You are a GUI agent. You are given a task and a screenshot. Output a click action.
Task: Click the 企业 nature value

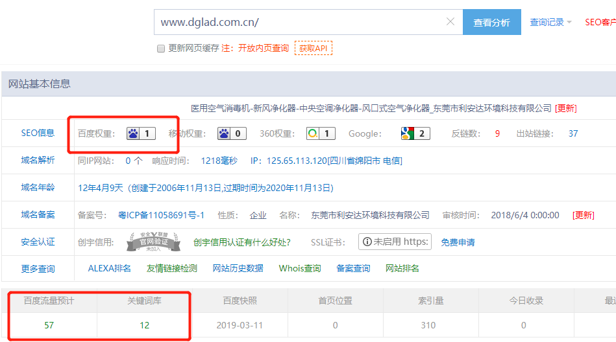click(258, 215)
